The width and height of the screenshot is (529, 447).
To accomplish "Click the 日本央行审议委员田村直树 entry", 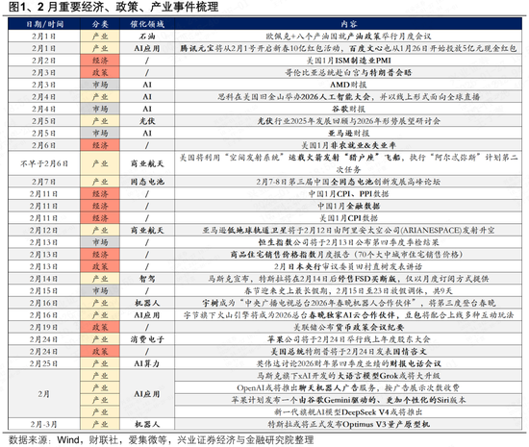I will coord(348,267).
